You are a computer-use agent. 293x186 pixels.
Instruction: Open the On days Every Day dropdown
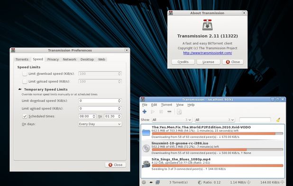coord(100,124)
